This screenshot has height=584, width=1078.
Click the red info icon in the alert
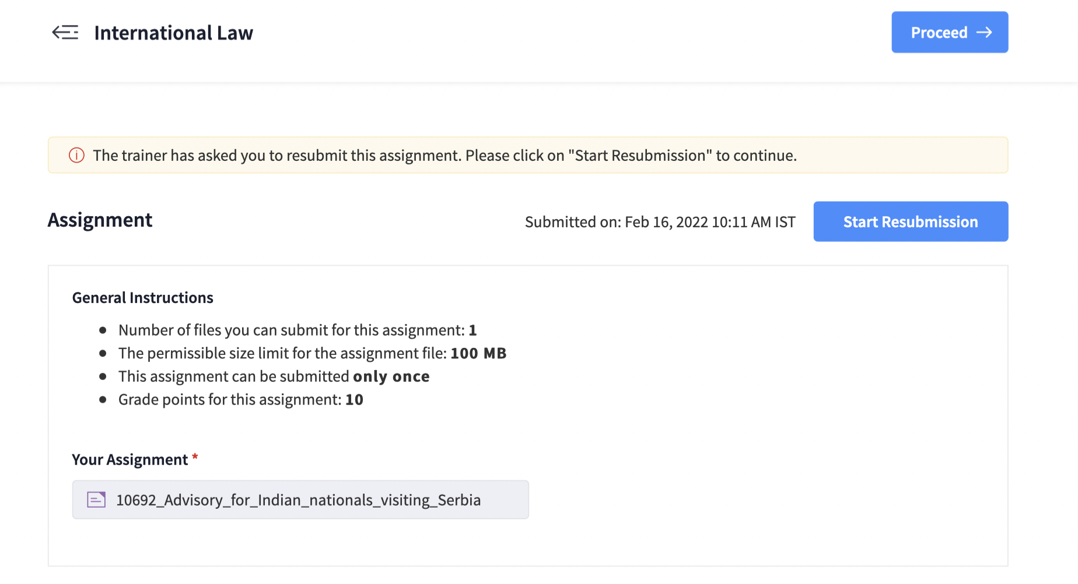click(x=76, y=156)
